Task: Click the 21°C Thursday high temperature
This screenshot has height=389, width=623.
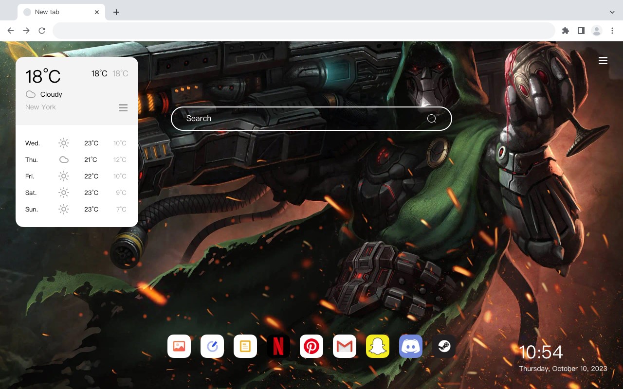Action: (91, 159)
